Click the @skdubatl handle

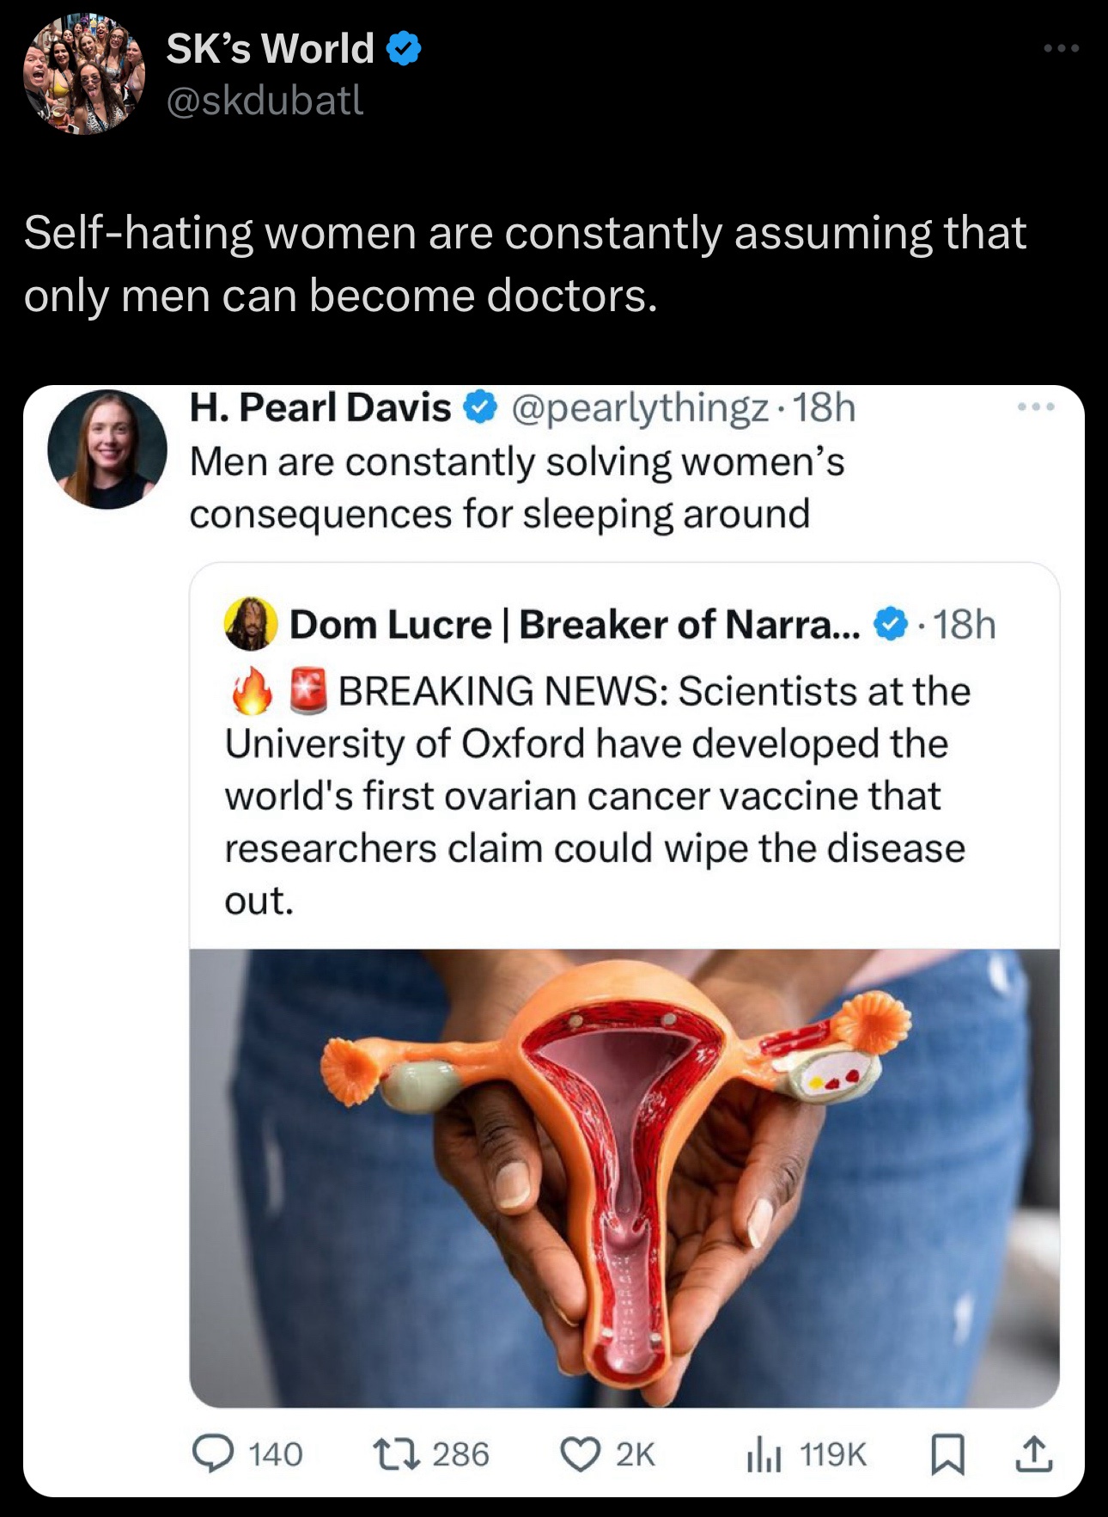tap(265, 100)
